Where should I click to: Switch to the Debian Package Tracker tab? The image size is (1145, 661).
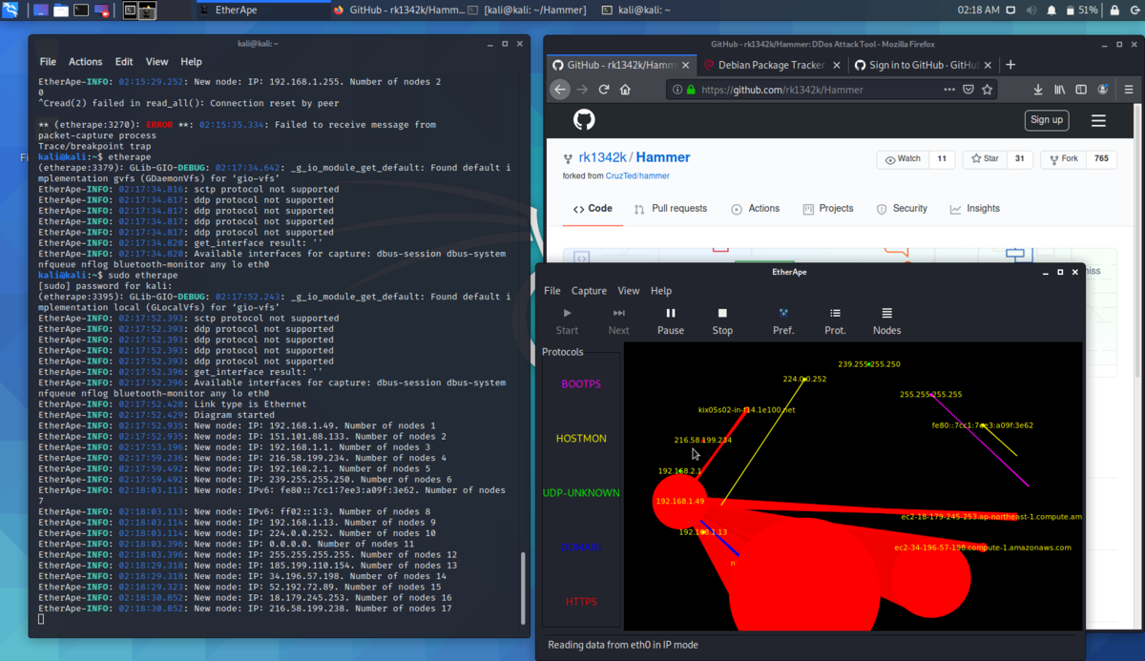click(x=770, y=65)
